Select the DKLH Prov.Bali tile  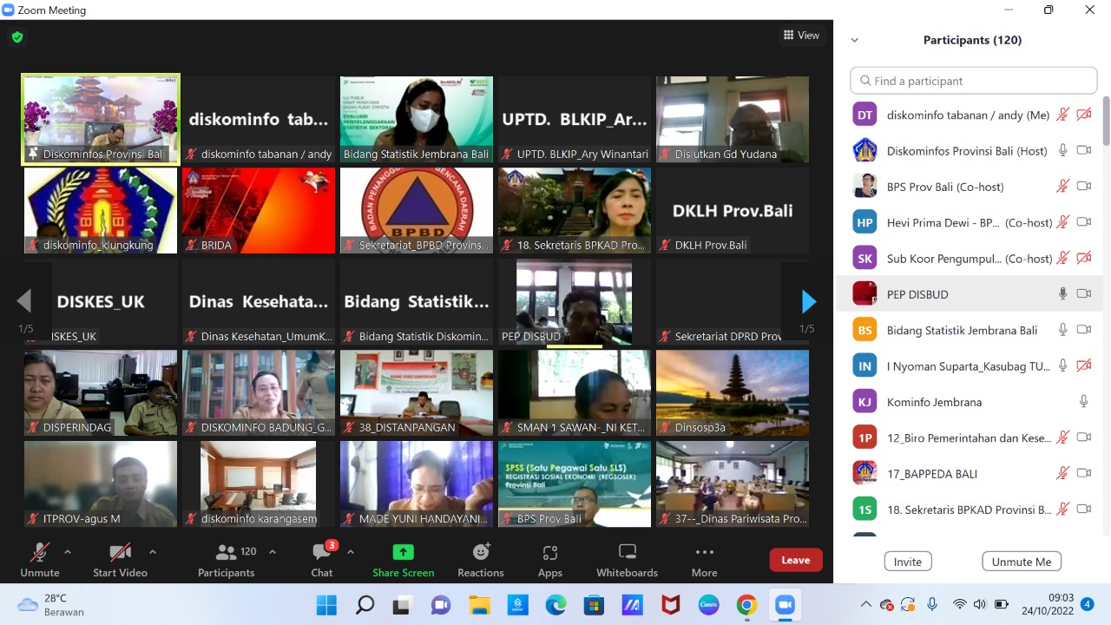pos(733,210)
